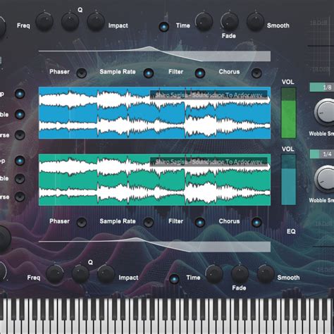Click the top Smooth knob

click(255, 22)
